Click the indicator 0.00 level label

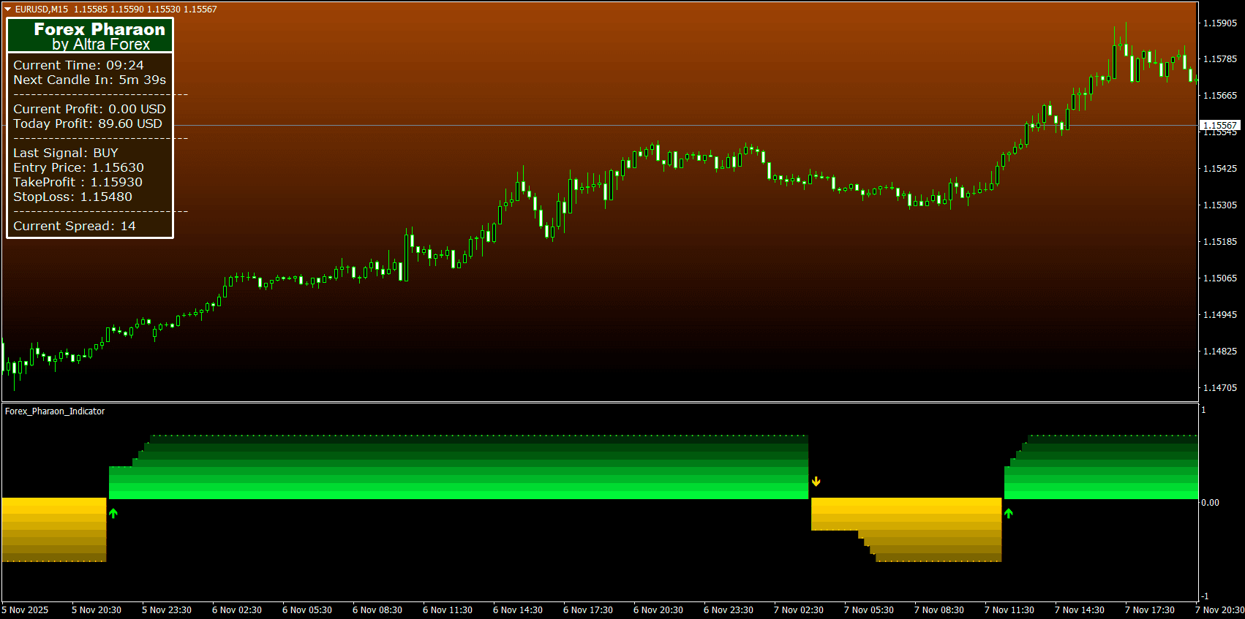(1210, 503)
